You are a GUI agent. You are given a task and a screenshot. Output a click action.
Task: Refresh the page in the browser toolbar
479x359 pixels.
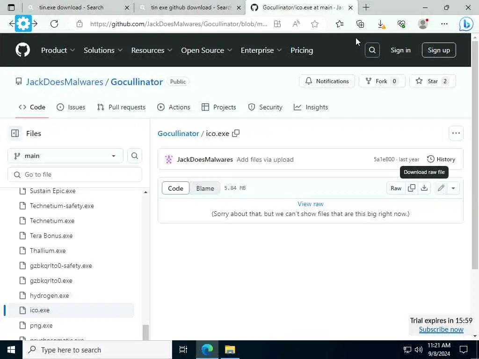tap(54, 24)
